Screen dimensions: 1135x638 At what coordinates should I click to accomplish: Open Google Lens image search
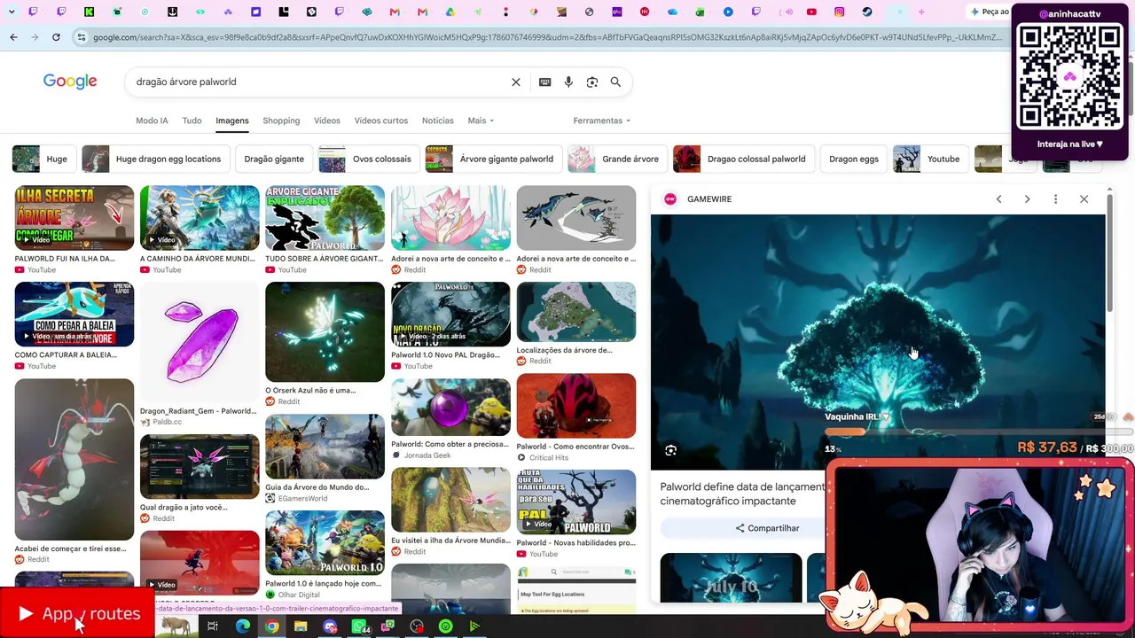[x=592, y=82]
